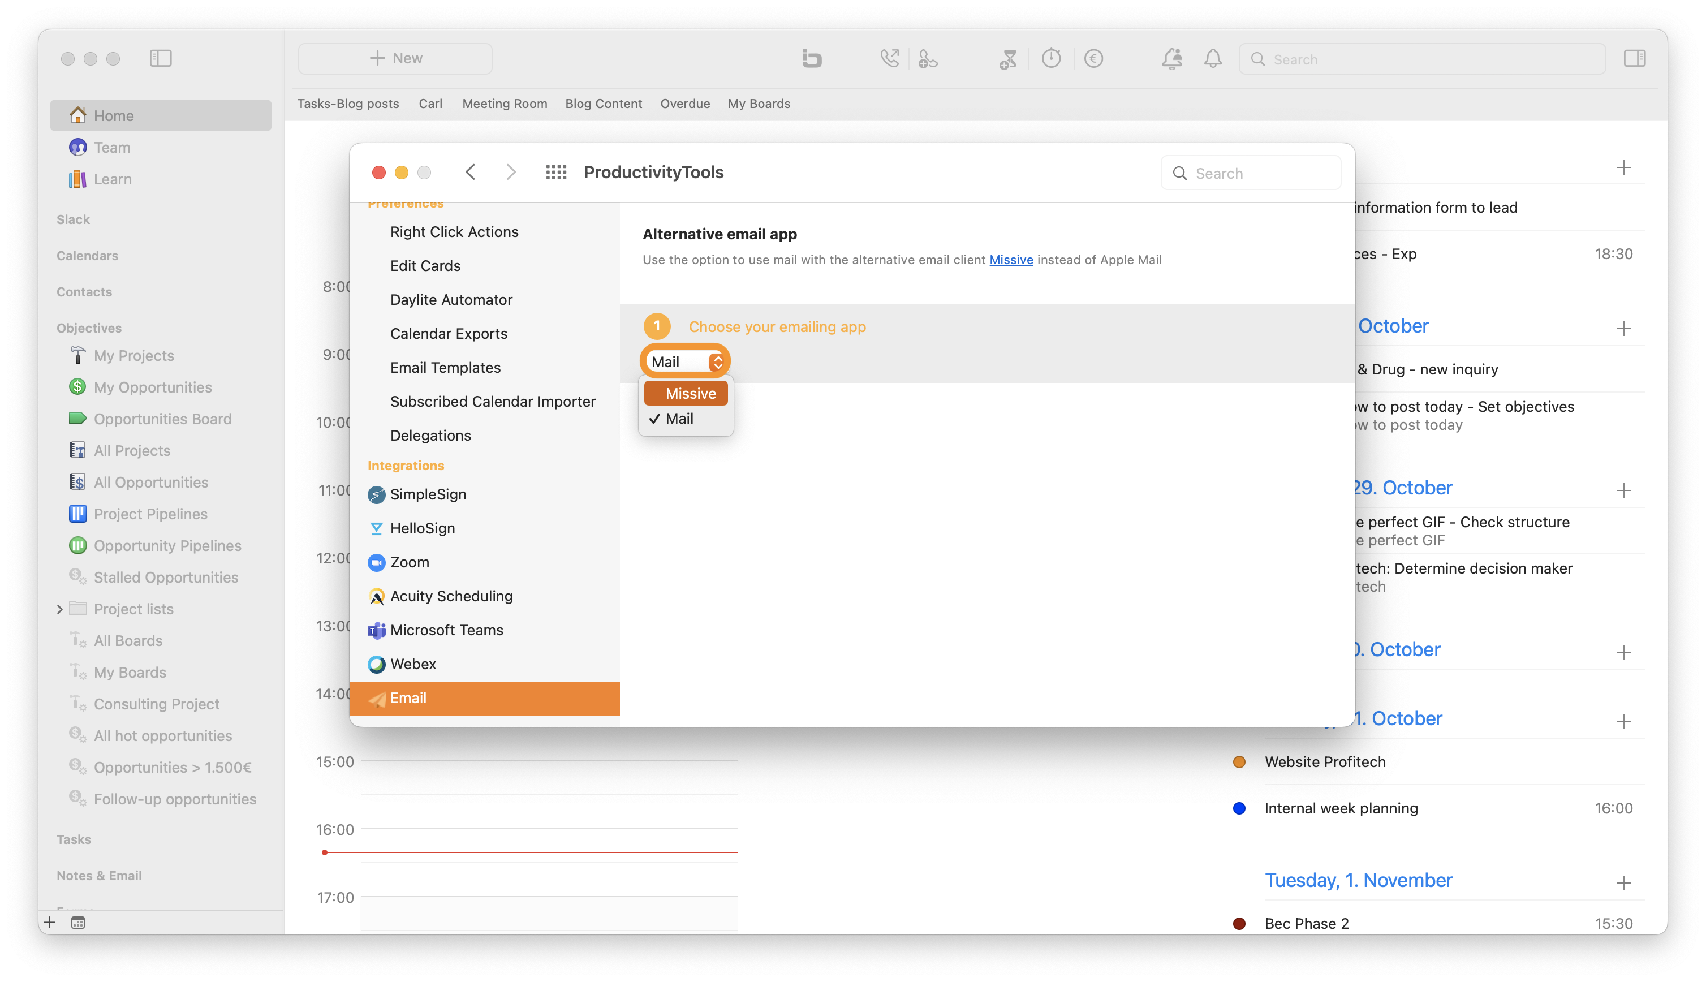The width and height of the screenshot is (1706, 982).
Task: Click plus button at sidebar bottom
Action: pos(50,923)
